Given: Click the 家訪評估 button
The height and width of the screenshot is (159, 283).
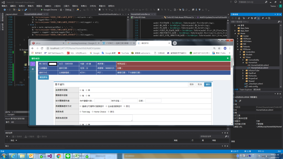Looking at the screenshot, I should tap(43, 77).
